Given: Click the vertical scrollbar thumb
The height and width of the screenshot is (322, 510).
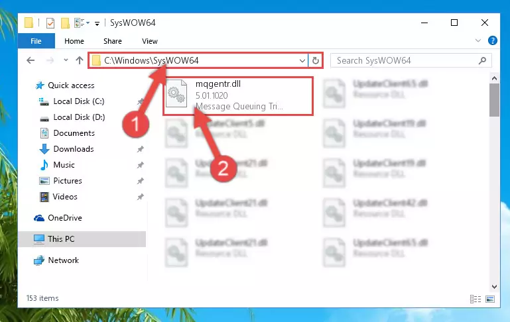Looking at the screenshot, I should (x=494, y=100).
